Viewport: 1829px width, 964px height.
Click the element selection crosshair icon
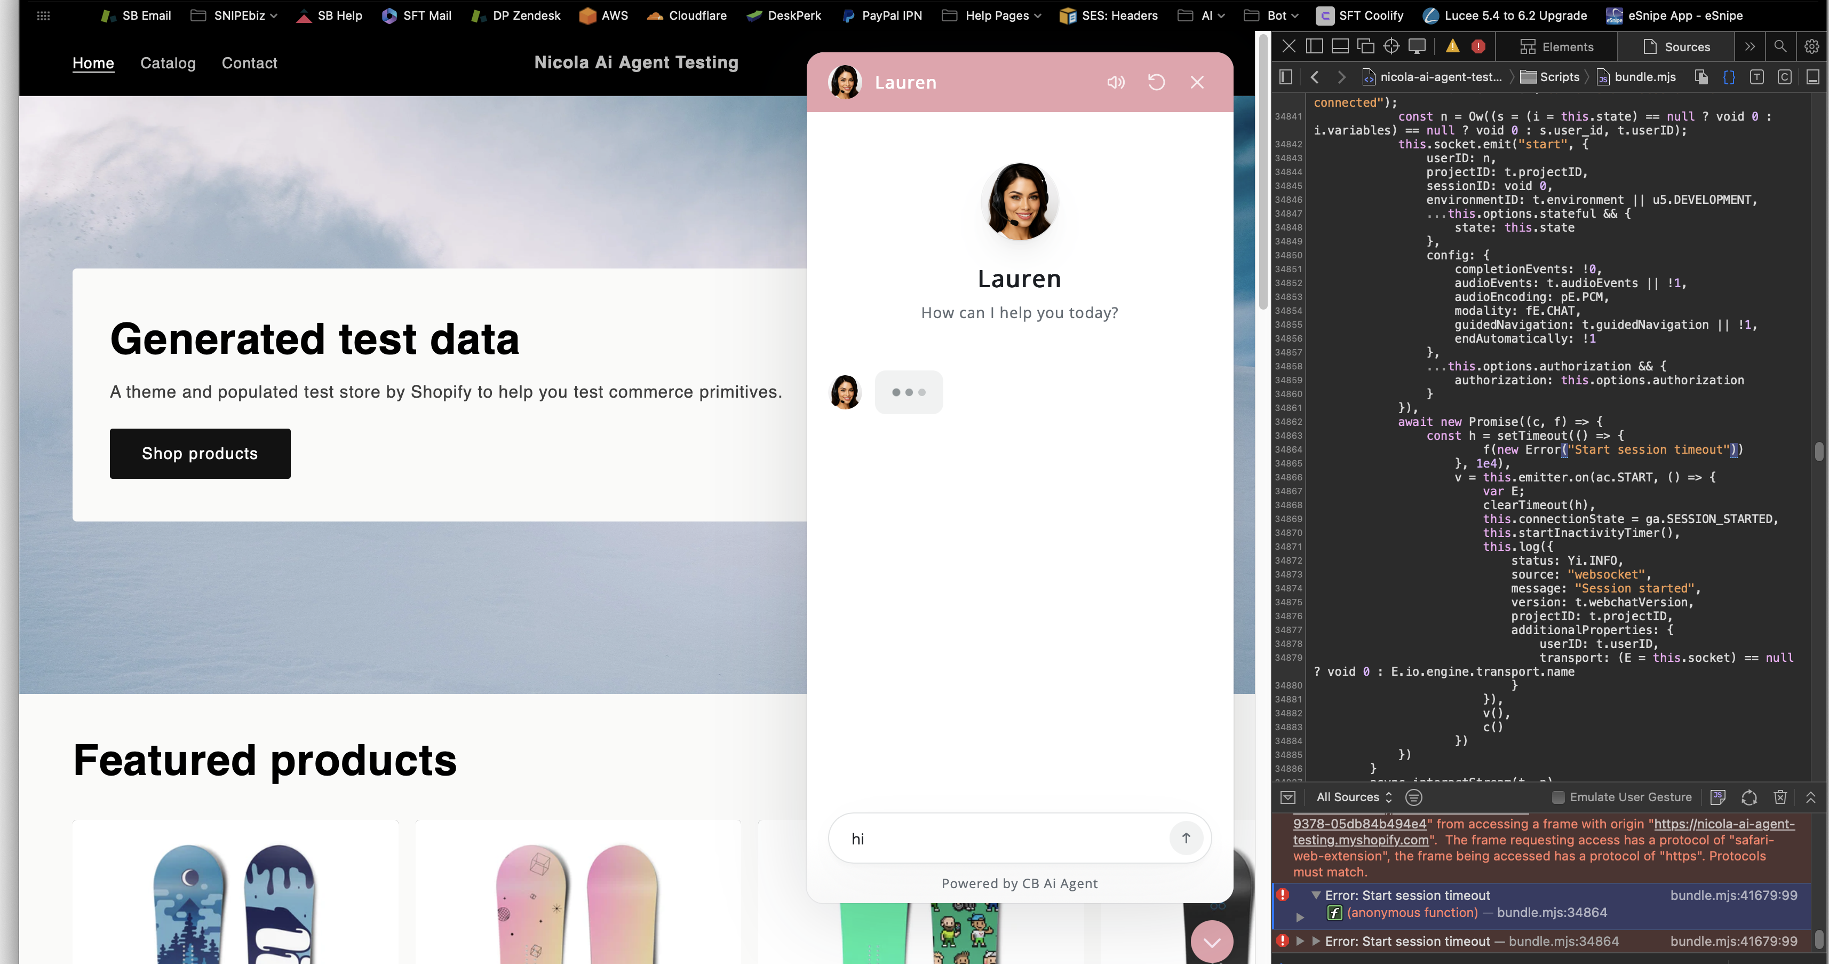(x=1391, y=47)
